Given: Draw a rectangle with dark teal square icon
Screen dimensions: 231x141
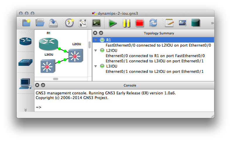Looking at the screenshot, I should [x=196, y=23].
